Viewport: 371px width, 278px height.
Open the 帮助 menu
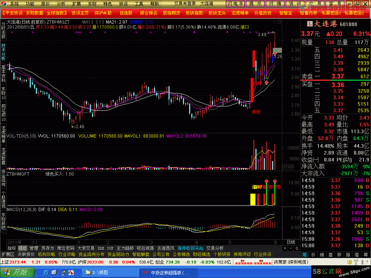coord(154,4)
